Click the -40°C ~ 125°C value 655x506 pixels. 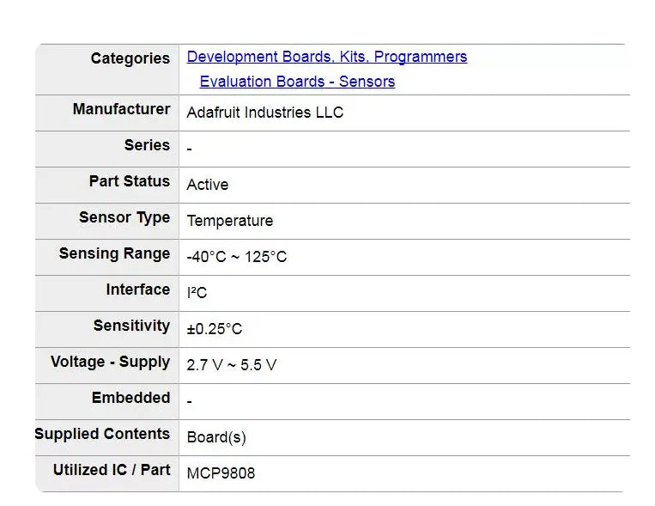pyautogui.click(x=236, y=257)
